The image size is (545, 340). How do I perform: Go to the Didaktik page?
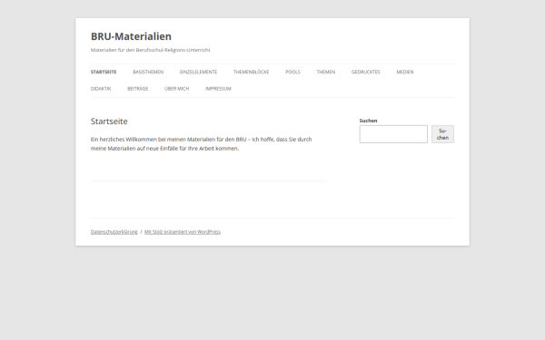click(101, 89)
